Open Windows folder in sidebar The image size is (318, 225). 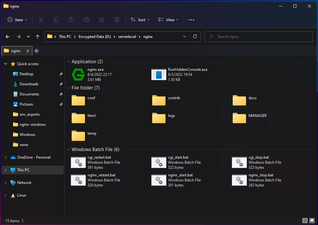click(27, 135)
